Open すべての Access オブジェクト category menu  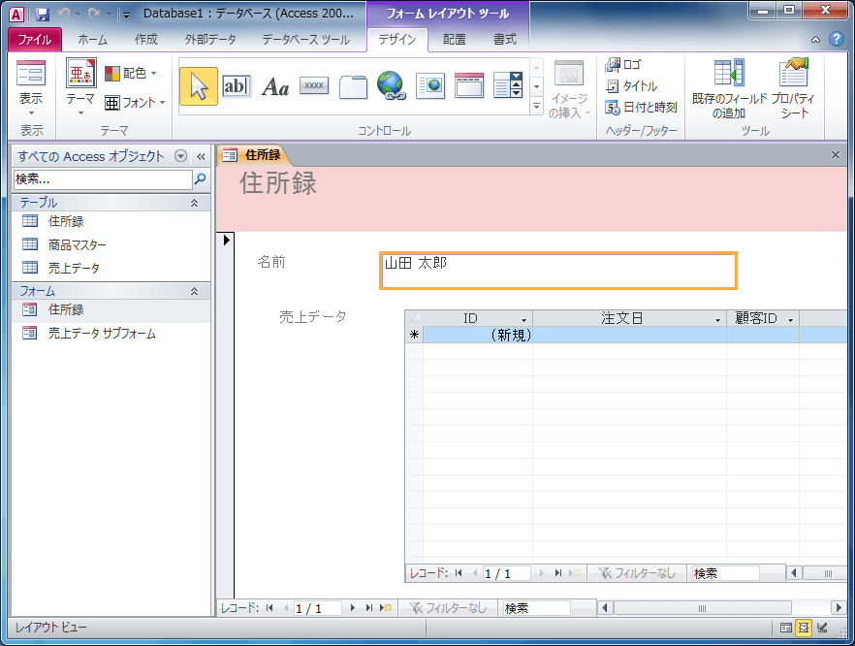tap(180, 156)
